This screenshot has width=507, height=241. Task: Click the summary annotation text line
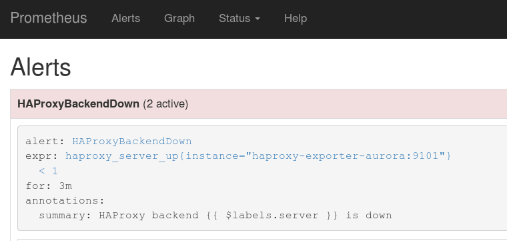215,216
